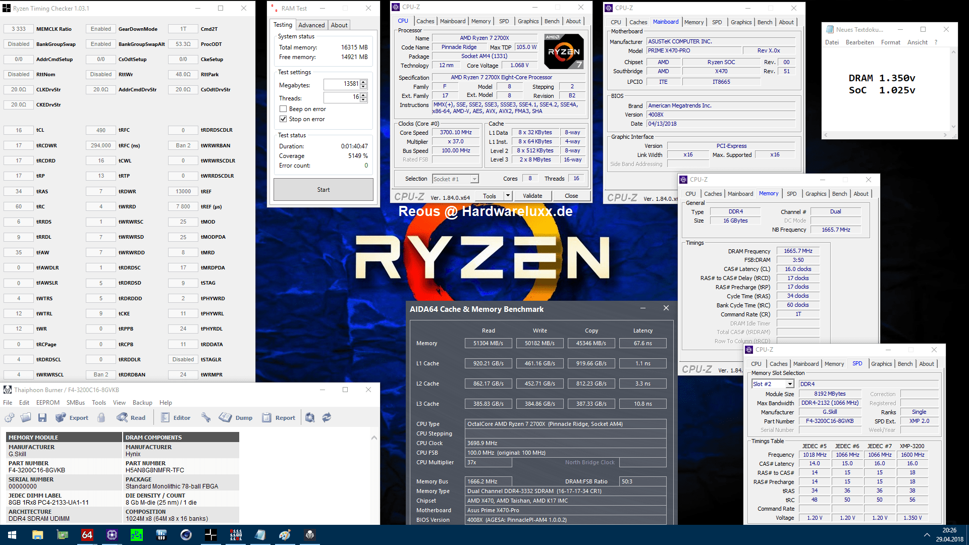The width and height of the screenshot is (969, 545).
Task: Click the Validate button in CPU-Z
Action: 532,196
